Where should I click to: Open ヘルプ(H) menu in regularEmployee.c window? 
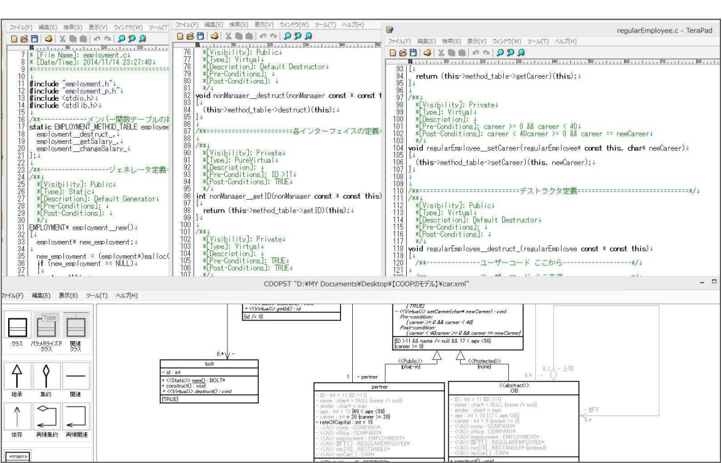[x=565, y=41]
